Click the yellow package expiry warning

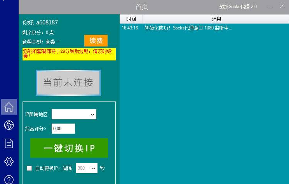[69, 54]
